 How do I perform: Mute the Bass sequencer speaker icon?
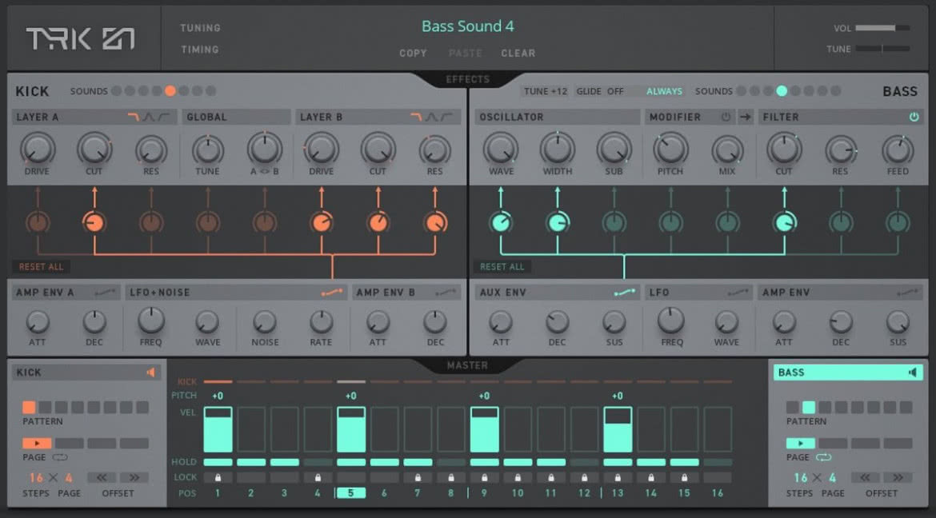point(913,373)
